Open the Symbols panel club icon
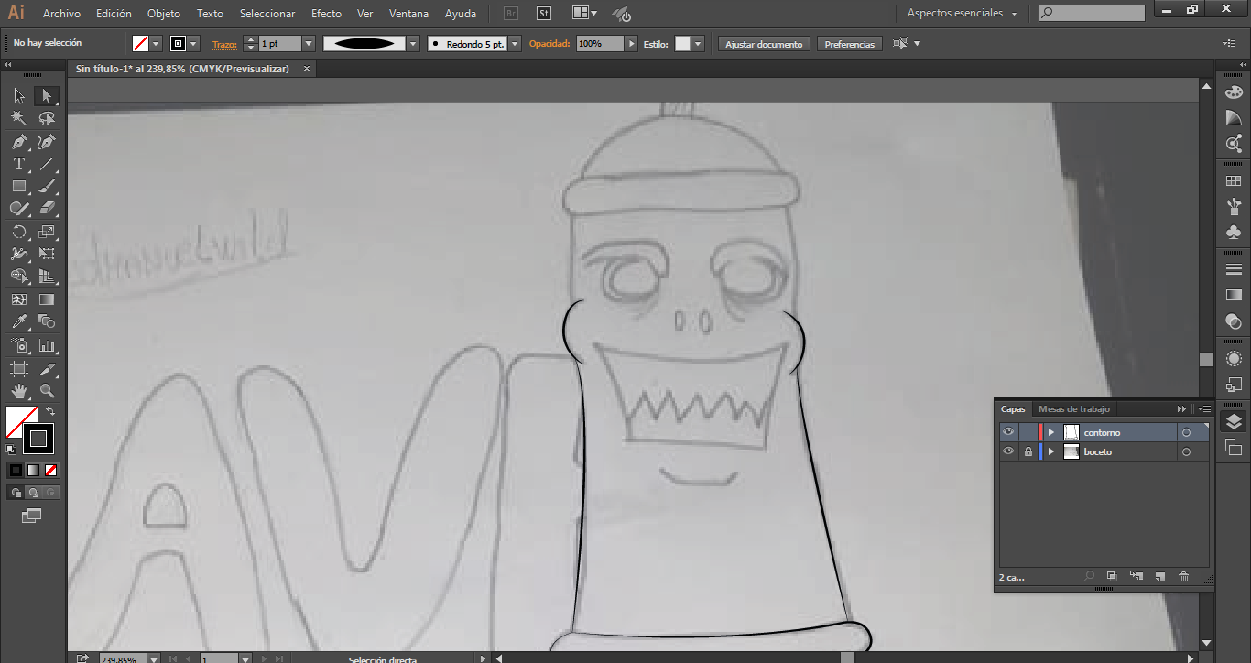 pos(1234,233)
